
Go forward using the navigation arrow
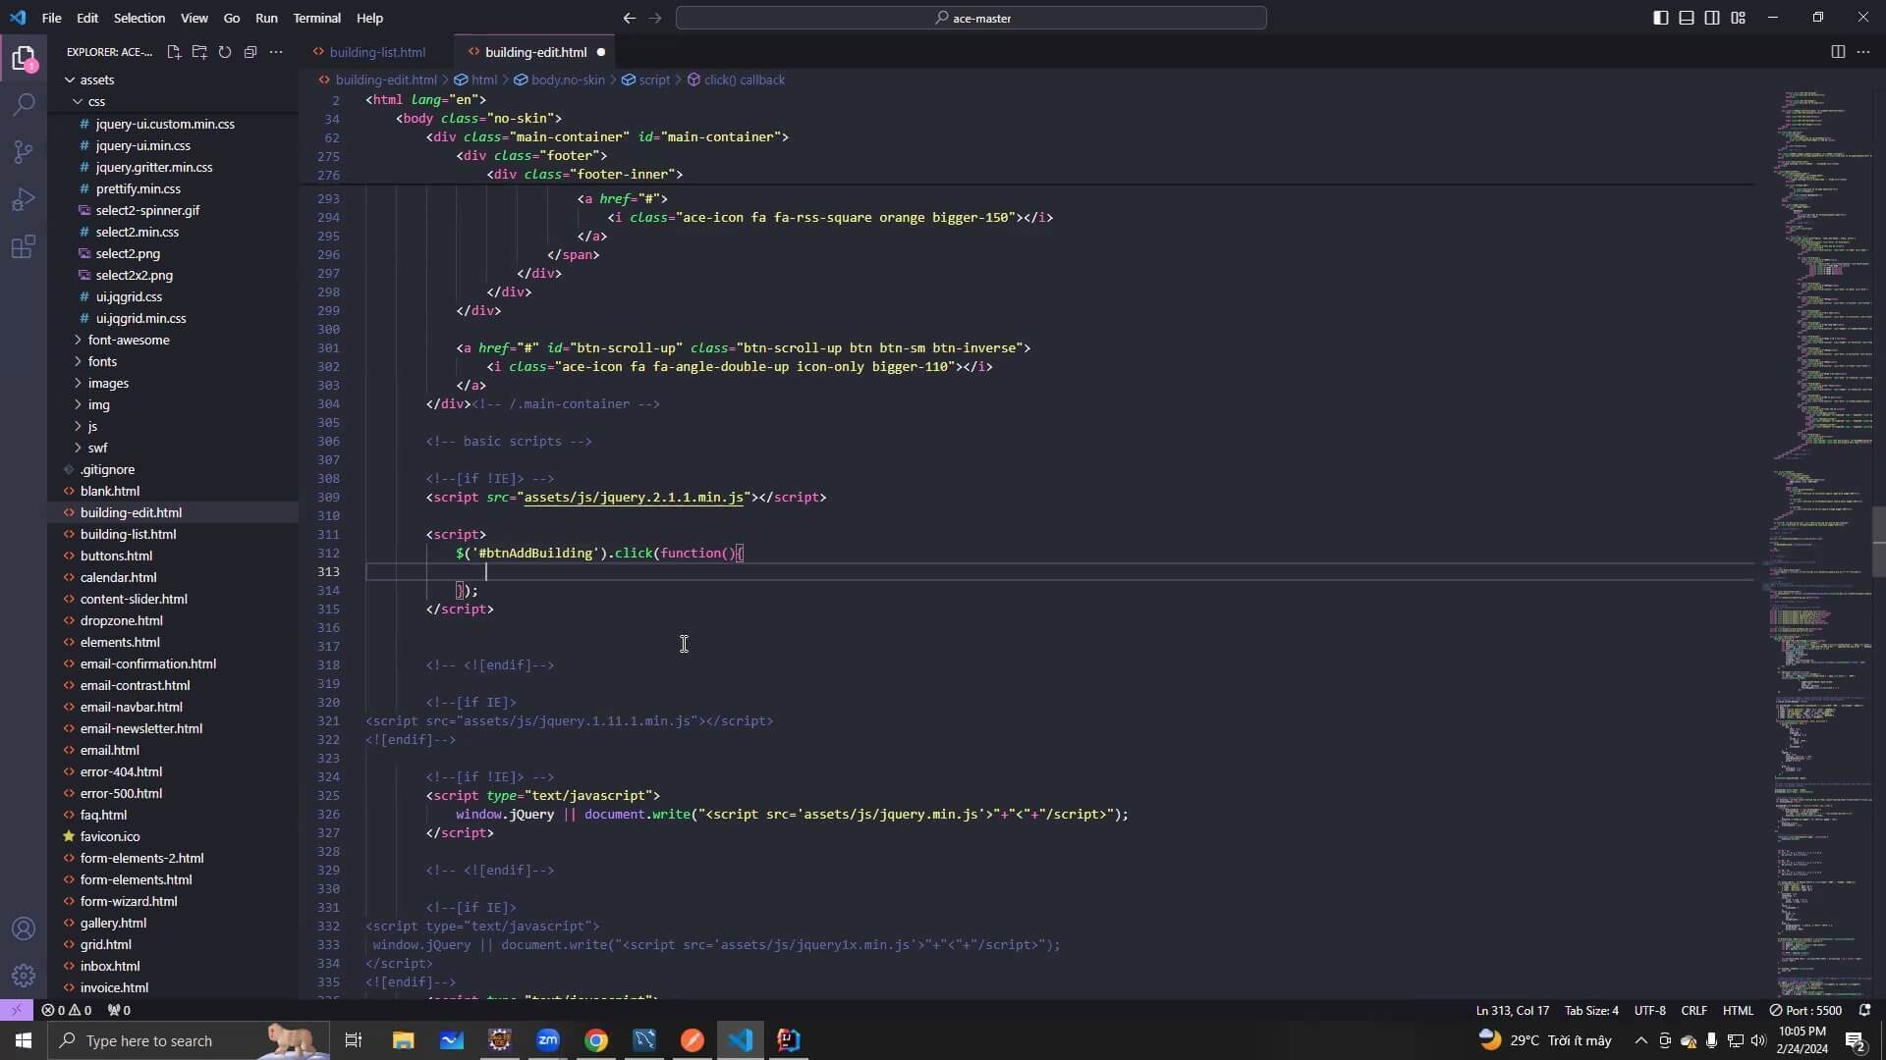656,18
